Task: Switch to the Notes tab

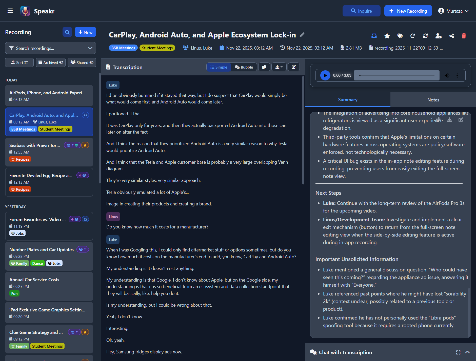Action: click(x=433, y=100)
